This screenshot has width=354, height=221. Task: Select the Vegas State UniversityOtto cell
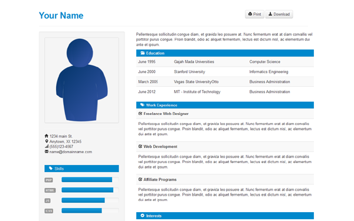(x=196, y=82)
